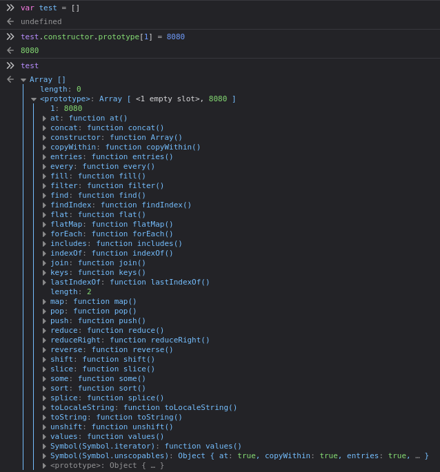Click the 'undefined' result output
The width and height of the screenshot is (440, 472).
pyautogui.click(x=41, y=22)
